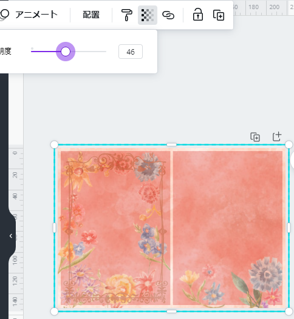Click the bottom edge middle resize handle
Viewport: 294px width, 319px height.
click(x=171, y=312)
